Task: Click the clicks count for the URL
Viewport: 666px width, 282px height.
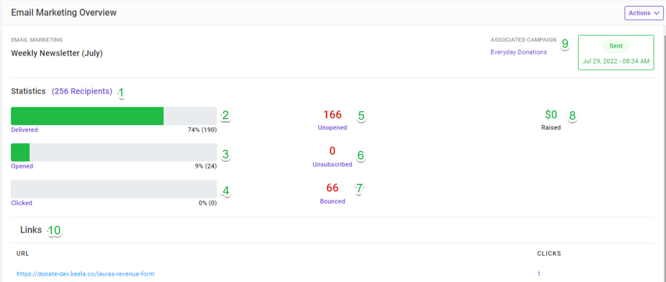Action: pyautogui.click(x=539, y=274)
